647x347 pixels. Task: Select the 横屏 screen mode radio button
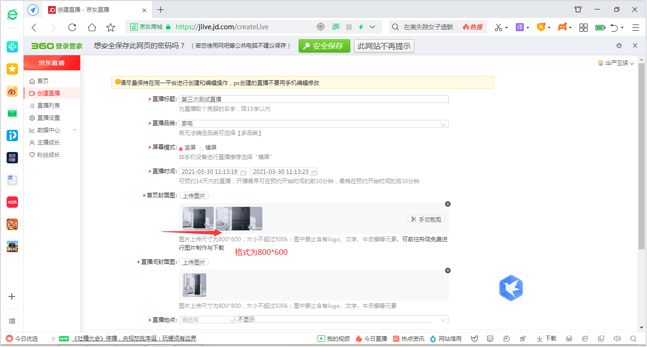click(x=201, y=147)
